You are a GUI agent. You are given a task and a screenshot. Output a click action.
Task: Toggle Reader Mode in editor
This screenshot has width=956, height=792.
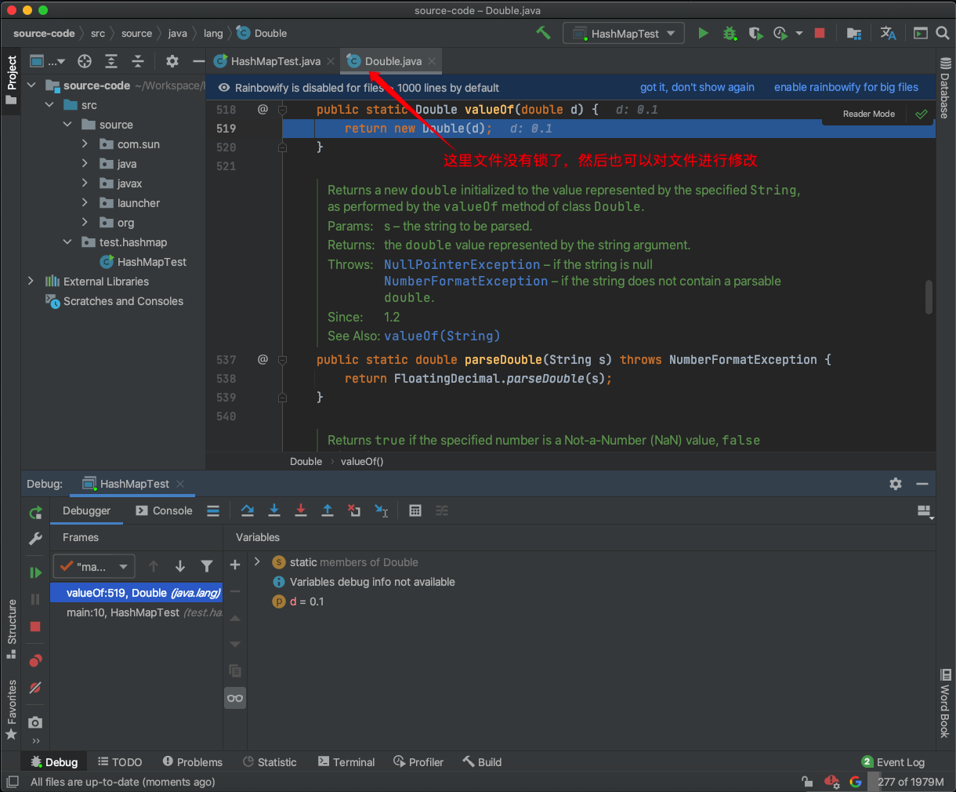pyautogui.click(x=869, y=114)
